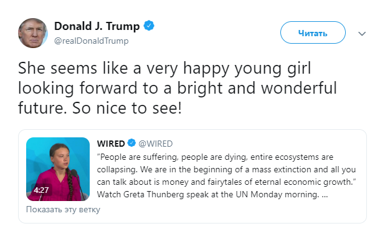Click the verified badge beside Donald J. Trump
The image size is (385, 231).
click(x=149, y=26)
